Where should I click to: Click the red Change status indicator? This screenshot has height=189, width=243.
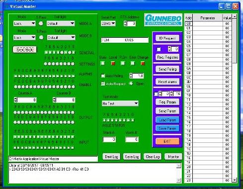pyautogui.click(x=143, y=63)
